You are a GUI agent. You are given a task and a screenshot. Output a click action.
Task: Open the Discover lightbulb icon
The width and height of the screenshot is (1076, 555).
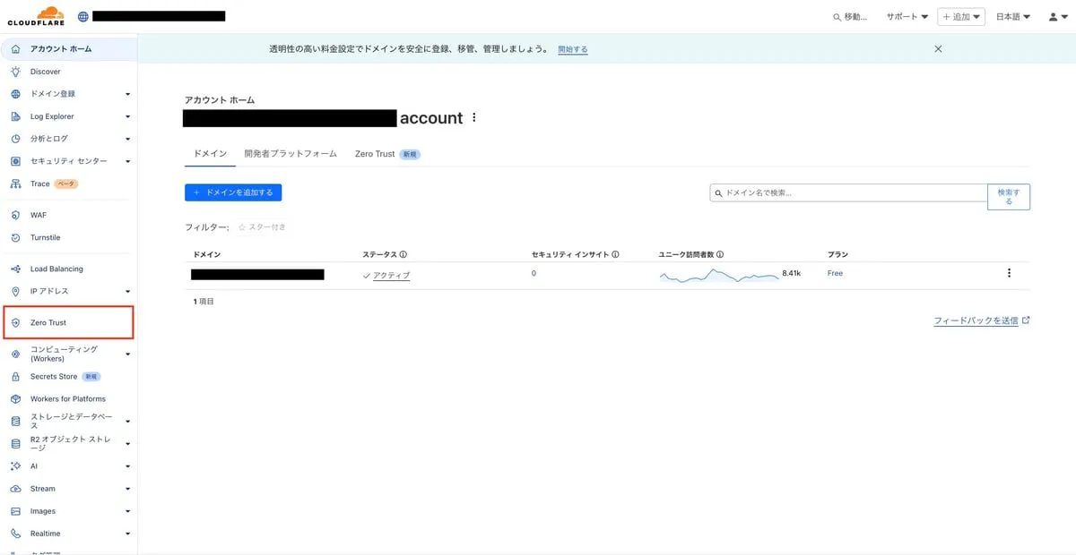click(15, 72)
